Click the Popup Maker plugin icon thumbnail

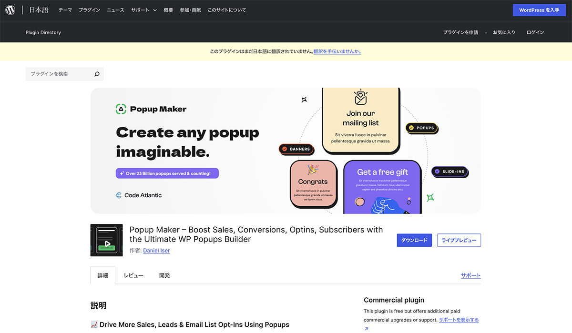pyautogui.click(x=106, y=240)
